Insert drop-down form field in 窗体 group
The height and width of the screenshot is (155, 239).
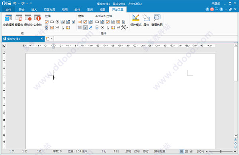(90, 22)
